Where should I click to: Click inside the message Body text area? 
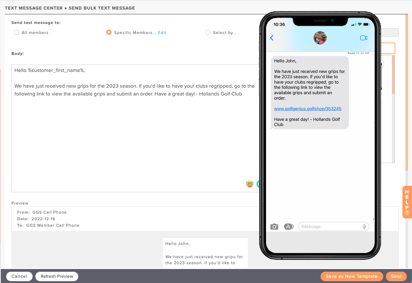click(135, 128)
